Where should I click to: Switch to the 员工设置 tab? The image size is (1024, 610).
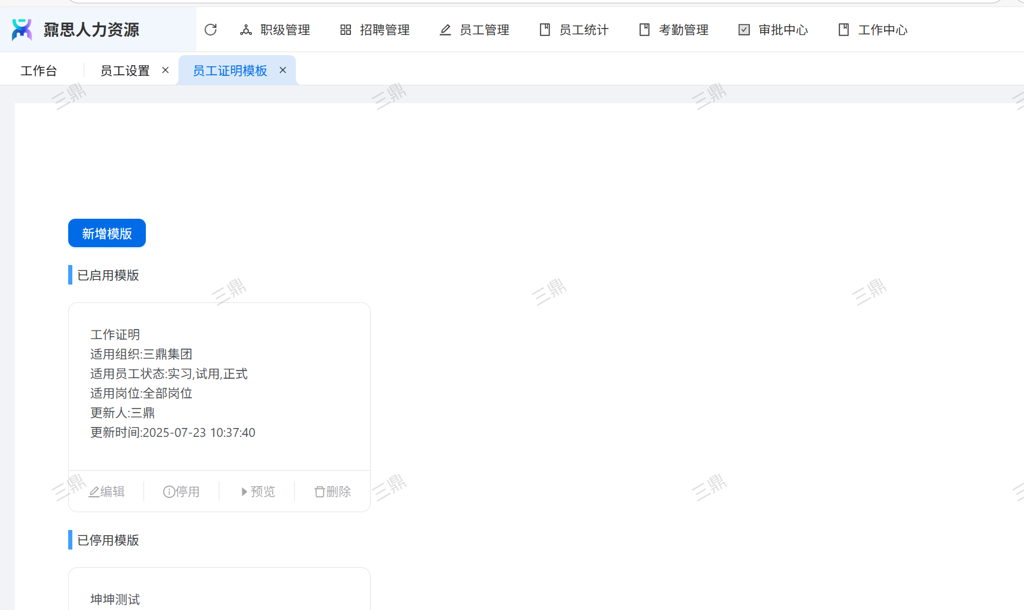point(125,71)
